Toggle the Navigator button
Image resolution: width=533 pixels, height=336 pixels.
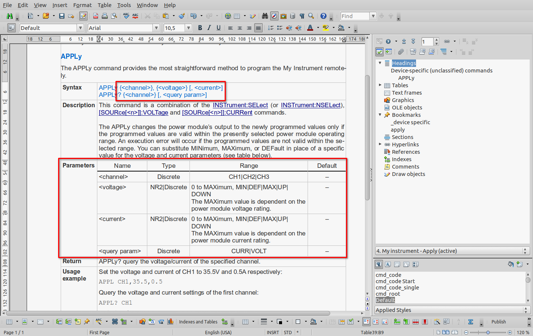[x=274, y=16]
